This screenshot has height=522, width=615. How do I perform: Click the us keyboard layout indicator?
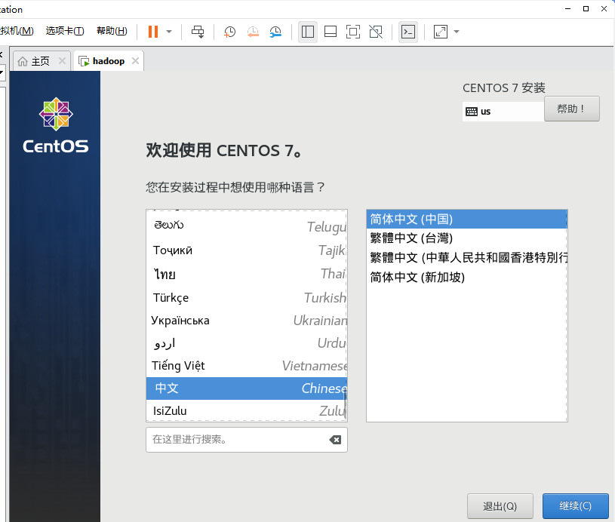pyautogui.click(x=503, y=112)
